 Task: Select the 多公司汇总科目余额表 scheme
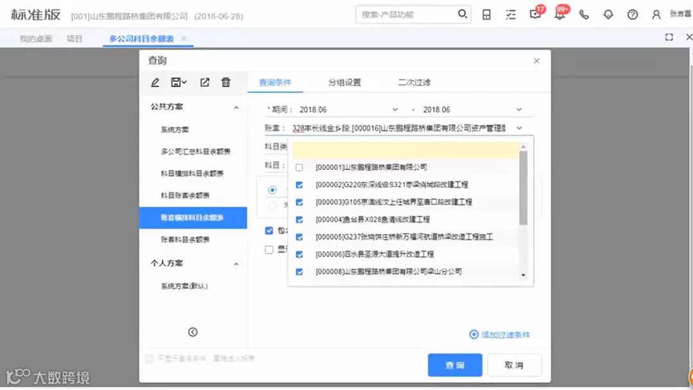(195, 151)
